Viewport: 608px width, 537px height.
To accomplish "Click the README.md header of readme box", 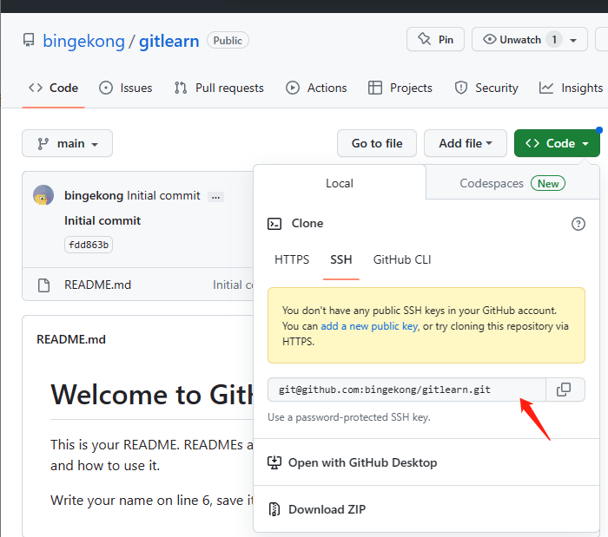I will tap(71, 339).
